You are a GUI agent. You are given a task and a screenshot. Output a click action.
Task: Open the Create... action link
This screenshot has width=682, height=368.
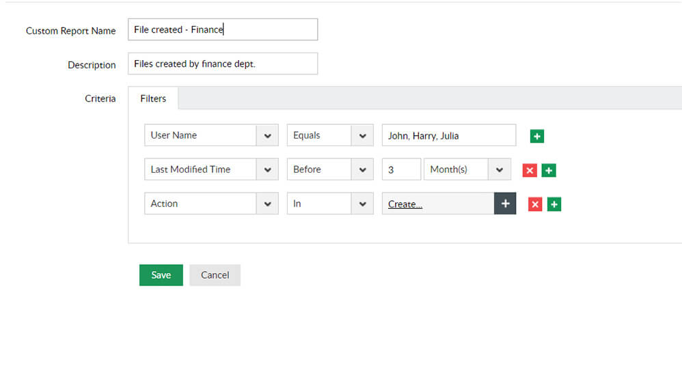click(405, 204)
